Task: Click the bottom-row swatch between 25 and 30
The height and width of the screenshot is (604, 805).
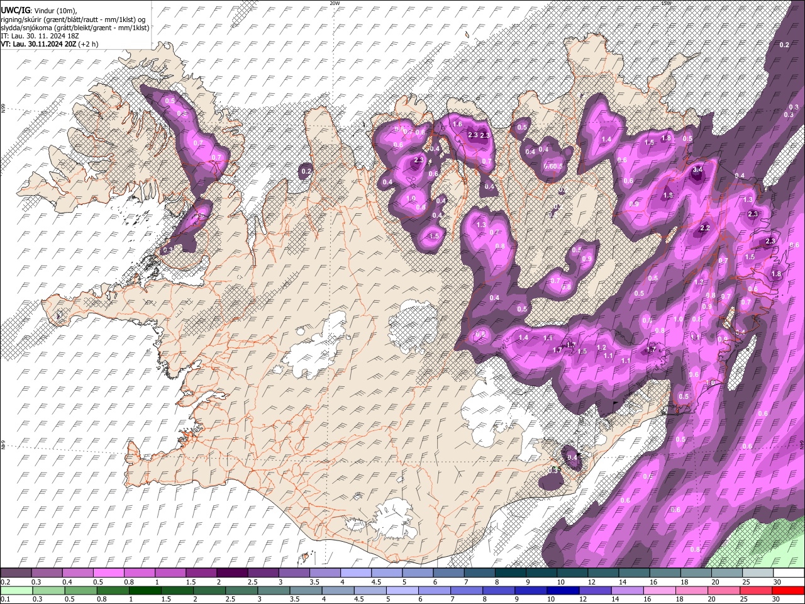Action: (x=757, y=590)
